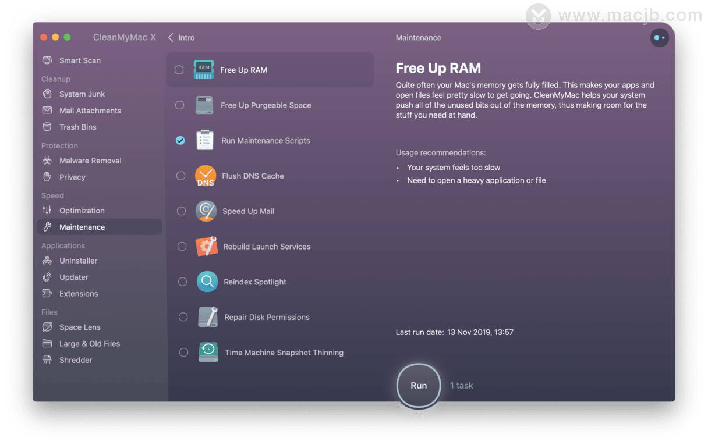Click the Maintenance title in the header
This screenshot has height=445, width=708.
click(x=419, y=38)
